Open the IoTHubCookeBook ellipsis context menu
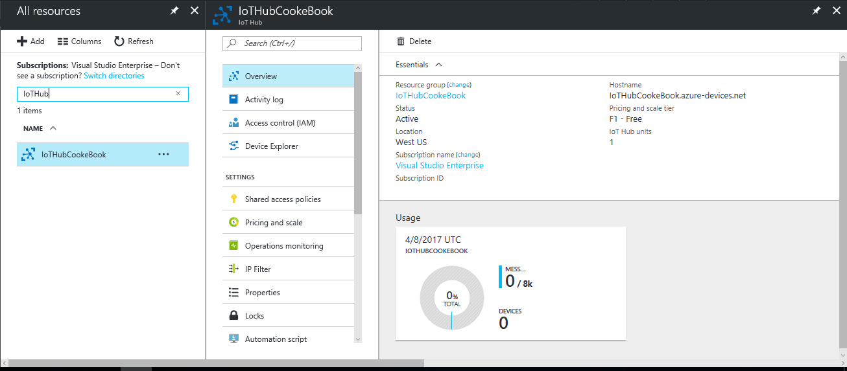Image resolution: width=847 pixels, height=371 pixels. (x=163, y=154)
